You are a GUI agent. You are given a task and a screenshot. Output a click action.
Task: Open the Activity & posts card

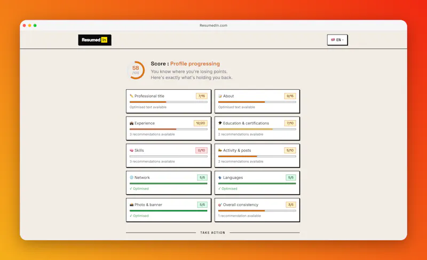point(257,155)
